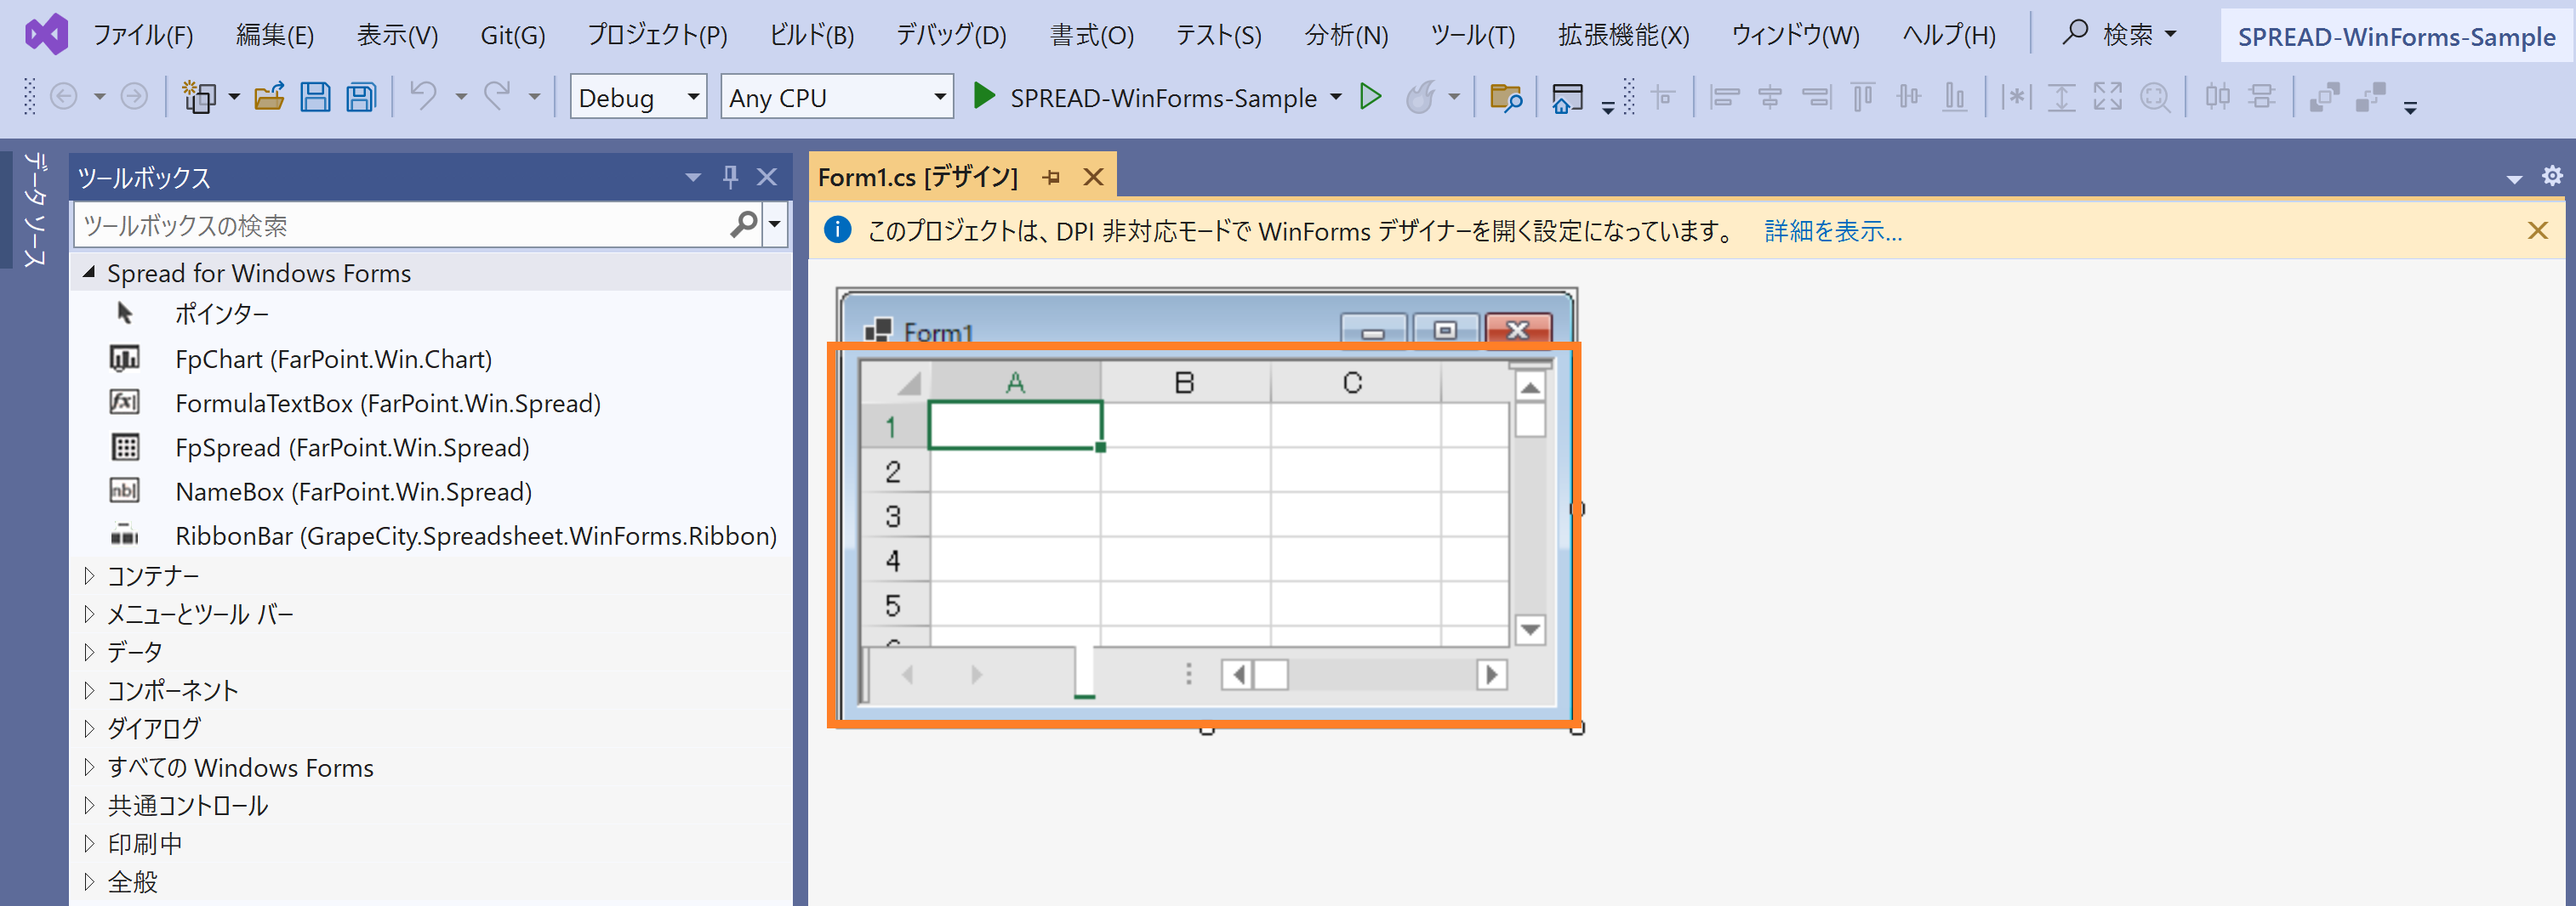
Task: Open the 拡張機能(X) menu
Action: pos(1623,35)
